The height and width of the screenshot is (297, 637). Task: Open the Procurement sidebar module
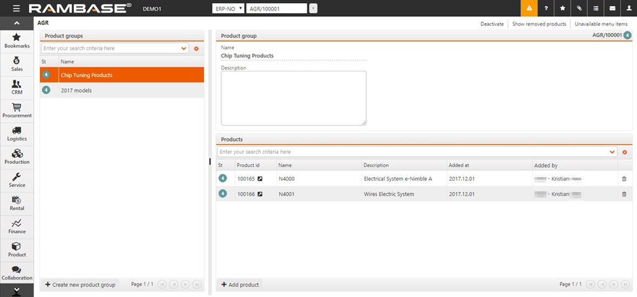(17, 111)
